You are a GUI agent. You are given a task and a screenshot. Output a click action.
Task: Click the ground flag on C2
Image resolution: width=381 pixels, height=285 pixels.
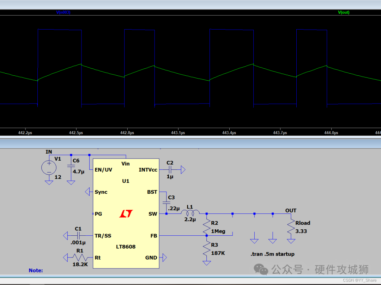[183, 170]
